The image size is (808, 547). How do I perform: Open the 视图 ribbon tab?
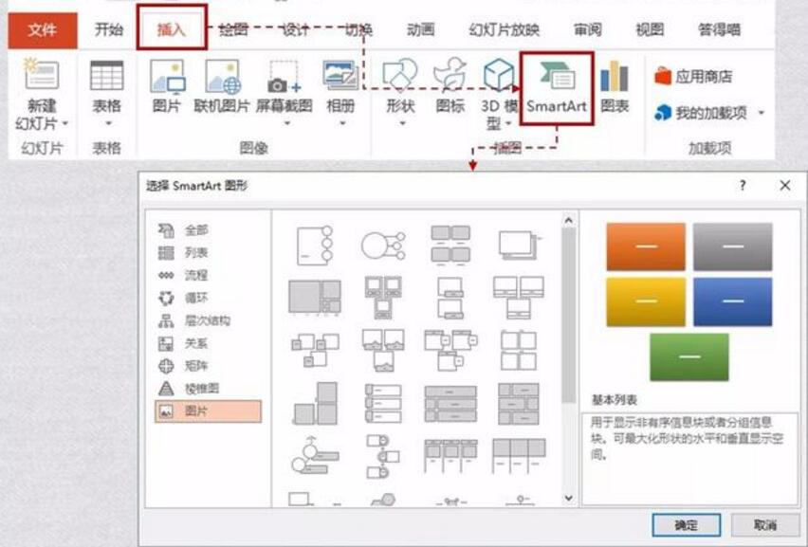[x=650, y=30]
